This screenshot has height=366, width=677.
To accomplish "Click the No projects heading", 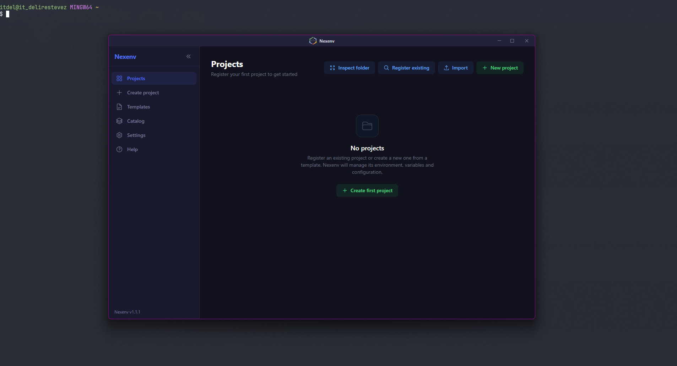I will (x=367, y=148).
